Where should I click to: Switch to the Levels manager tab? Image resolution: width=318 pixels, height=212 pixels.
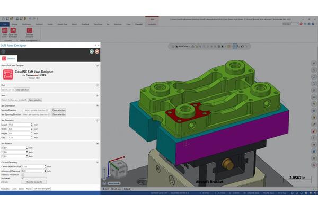click(14, 189)
